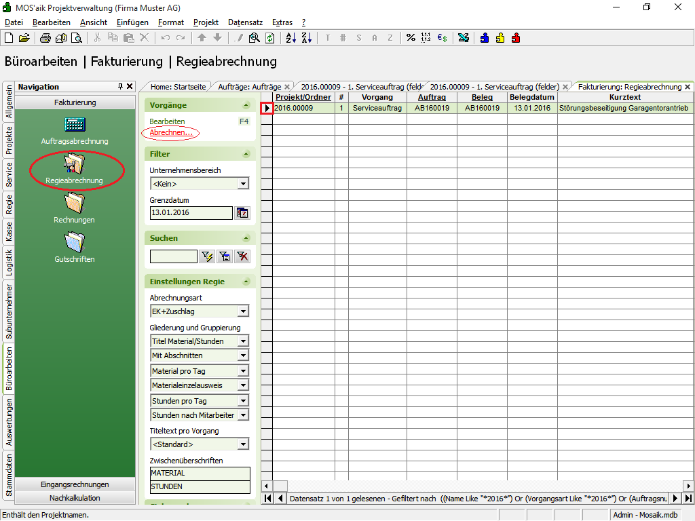Collapse the Einstellungen Regie section
This screenshot has width=695, height=521.
(x=246, y=282)
